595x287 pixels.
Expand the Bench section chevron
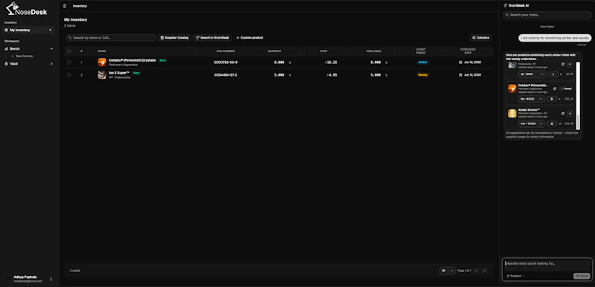pyautogui.click(x=51, y=49)
